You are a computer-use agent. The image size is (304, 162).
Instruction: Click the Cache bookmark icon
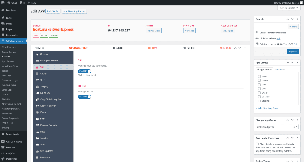click(37, 74)
